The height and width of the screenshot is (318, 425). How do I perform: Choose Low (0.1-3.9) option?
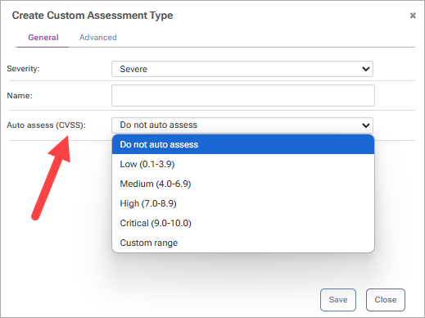coord(243,164)
